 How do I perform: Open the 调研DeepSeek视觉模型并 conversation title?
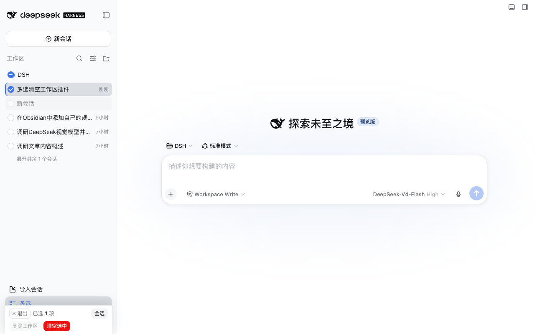53,132
